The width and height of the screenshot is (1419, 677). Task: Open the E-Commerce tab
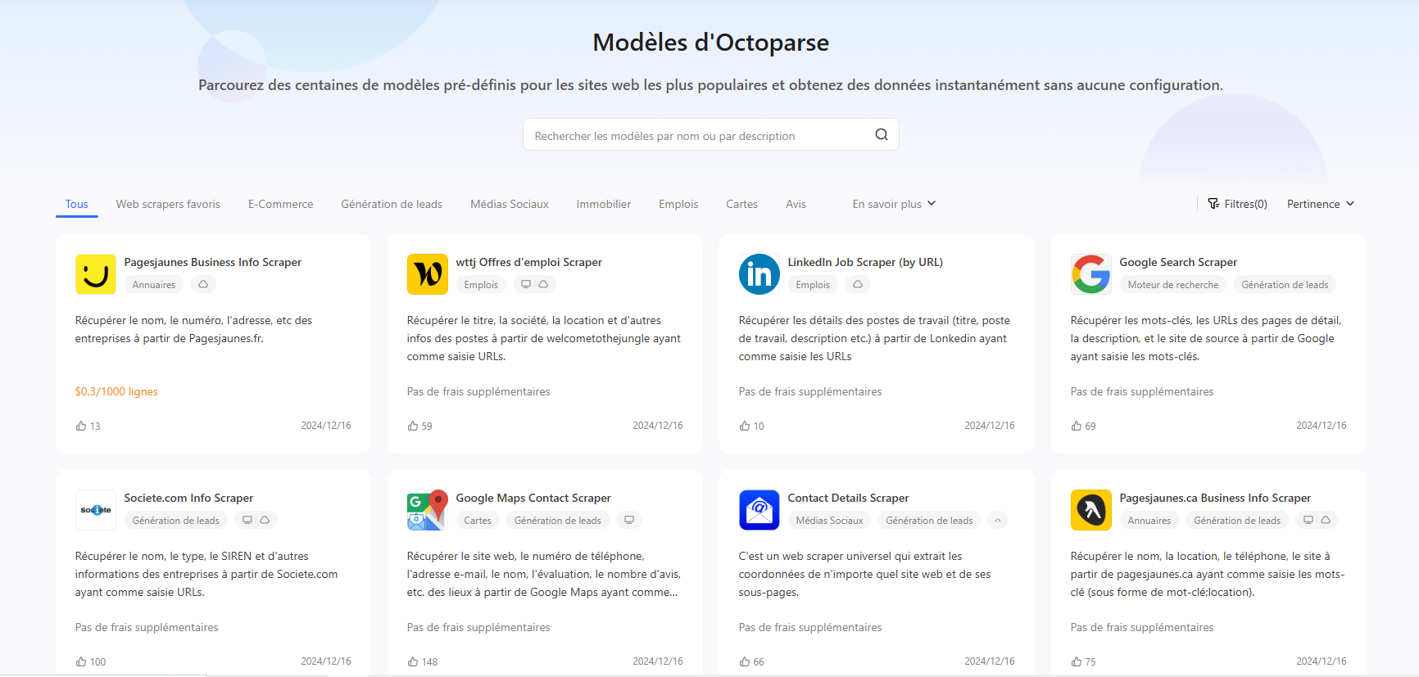tap(281, 204)
